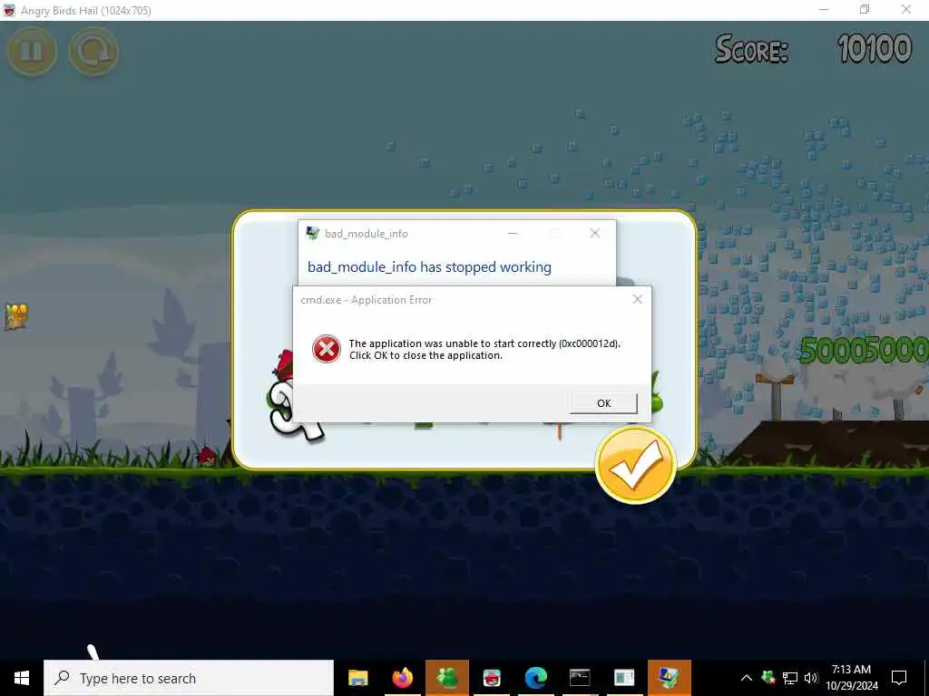Focus the 'Type here to search' box
Viewport: 929px width, 696px height.
coord(189,678)
